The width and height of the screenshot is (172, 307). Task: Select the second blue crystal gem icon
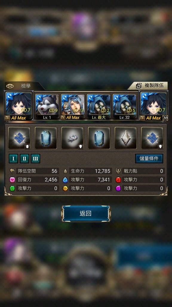(x=99, y=138)
